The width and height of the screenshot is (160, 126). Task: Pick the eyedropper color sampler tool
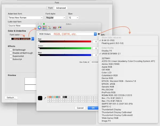[x=45, y=98]
